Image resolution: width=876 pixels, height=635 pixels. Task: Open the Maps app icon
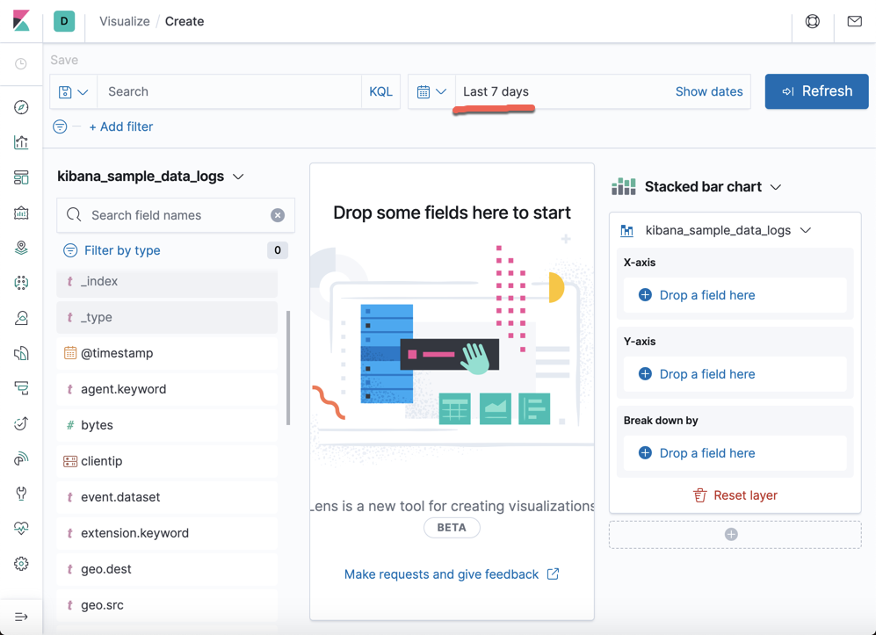[21, 247]
